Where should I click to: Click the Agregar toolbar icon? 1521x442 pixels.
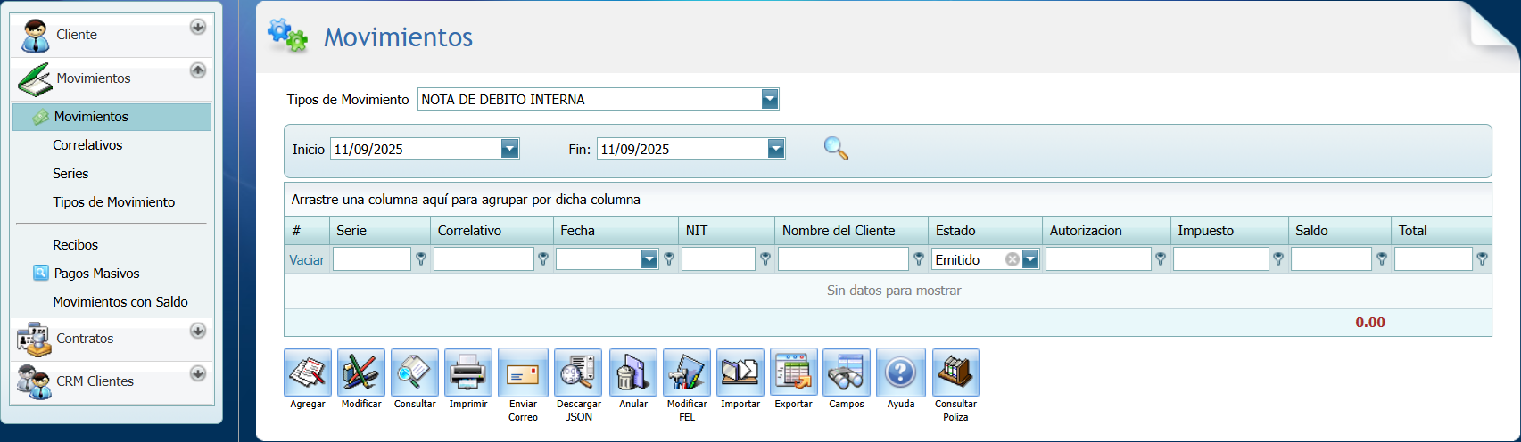[308, 372]
